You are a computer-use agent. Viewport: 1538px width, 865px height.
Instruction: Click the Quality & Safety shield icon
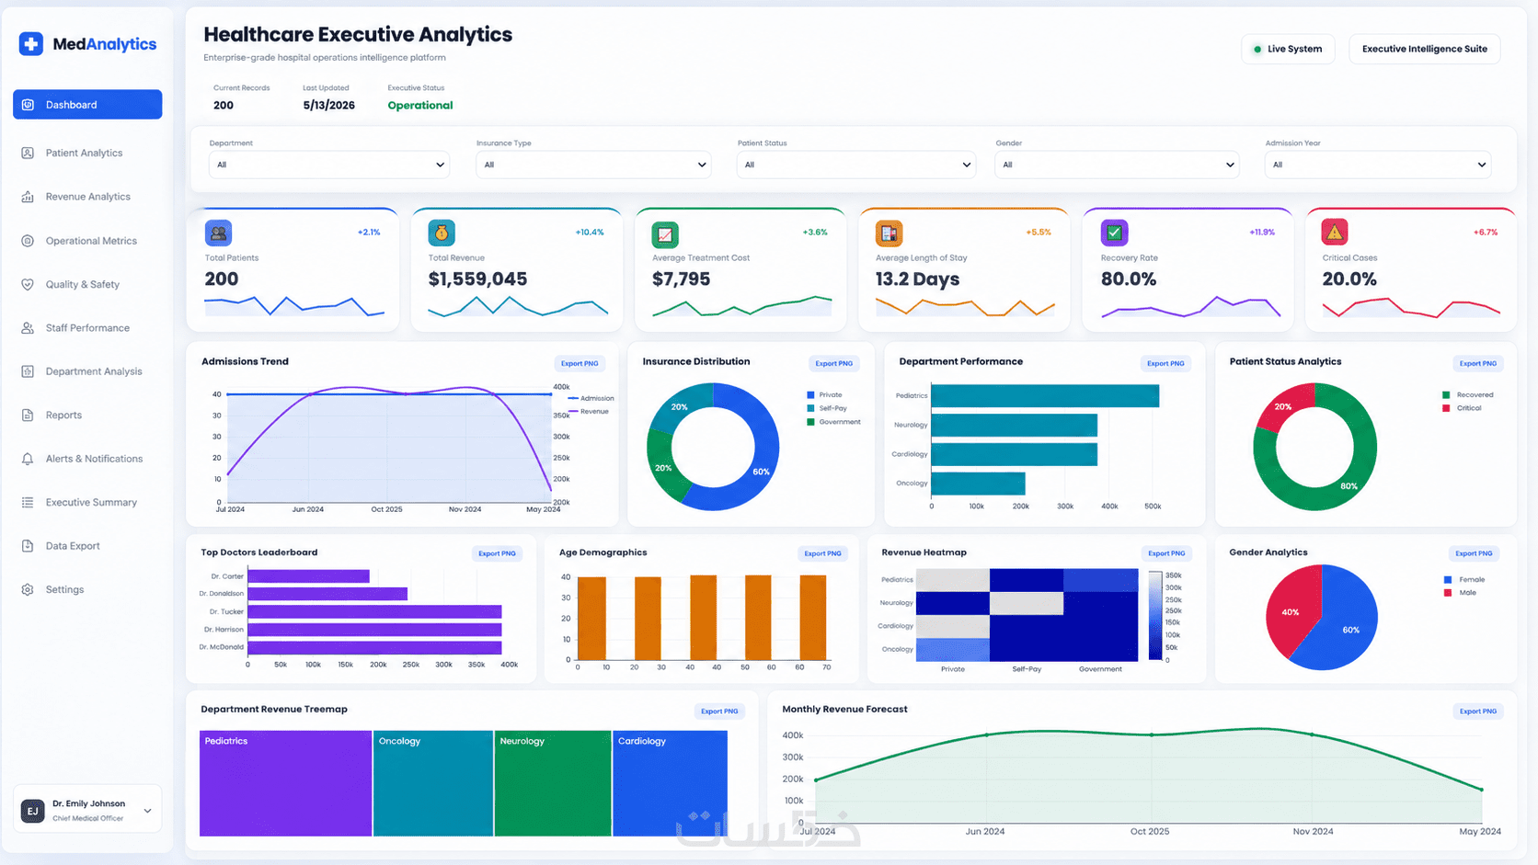coord(28,284)
